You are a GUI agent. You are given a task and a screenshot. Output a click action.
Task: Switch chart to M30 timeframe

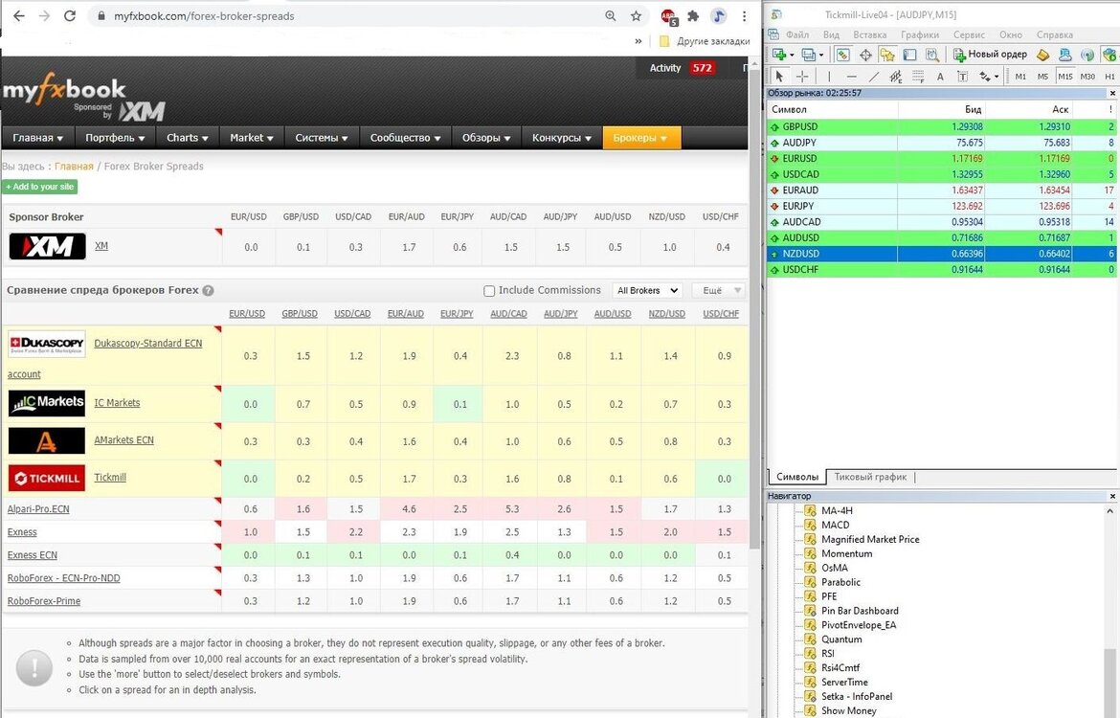pos(1087,77)
